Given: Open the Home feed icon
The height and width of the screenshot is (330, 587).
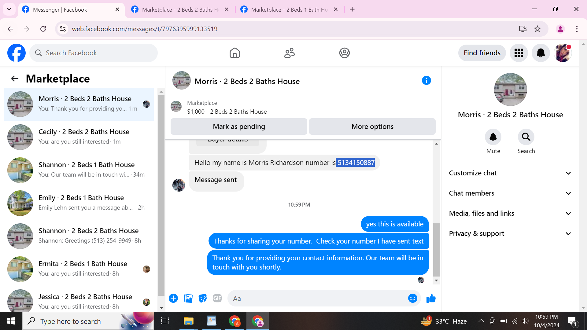Looking at the screenshot, I should click(235, 53).
